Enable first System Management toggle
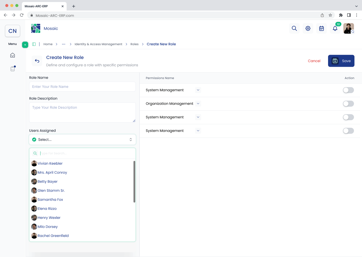 (348, 90)
